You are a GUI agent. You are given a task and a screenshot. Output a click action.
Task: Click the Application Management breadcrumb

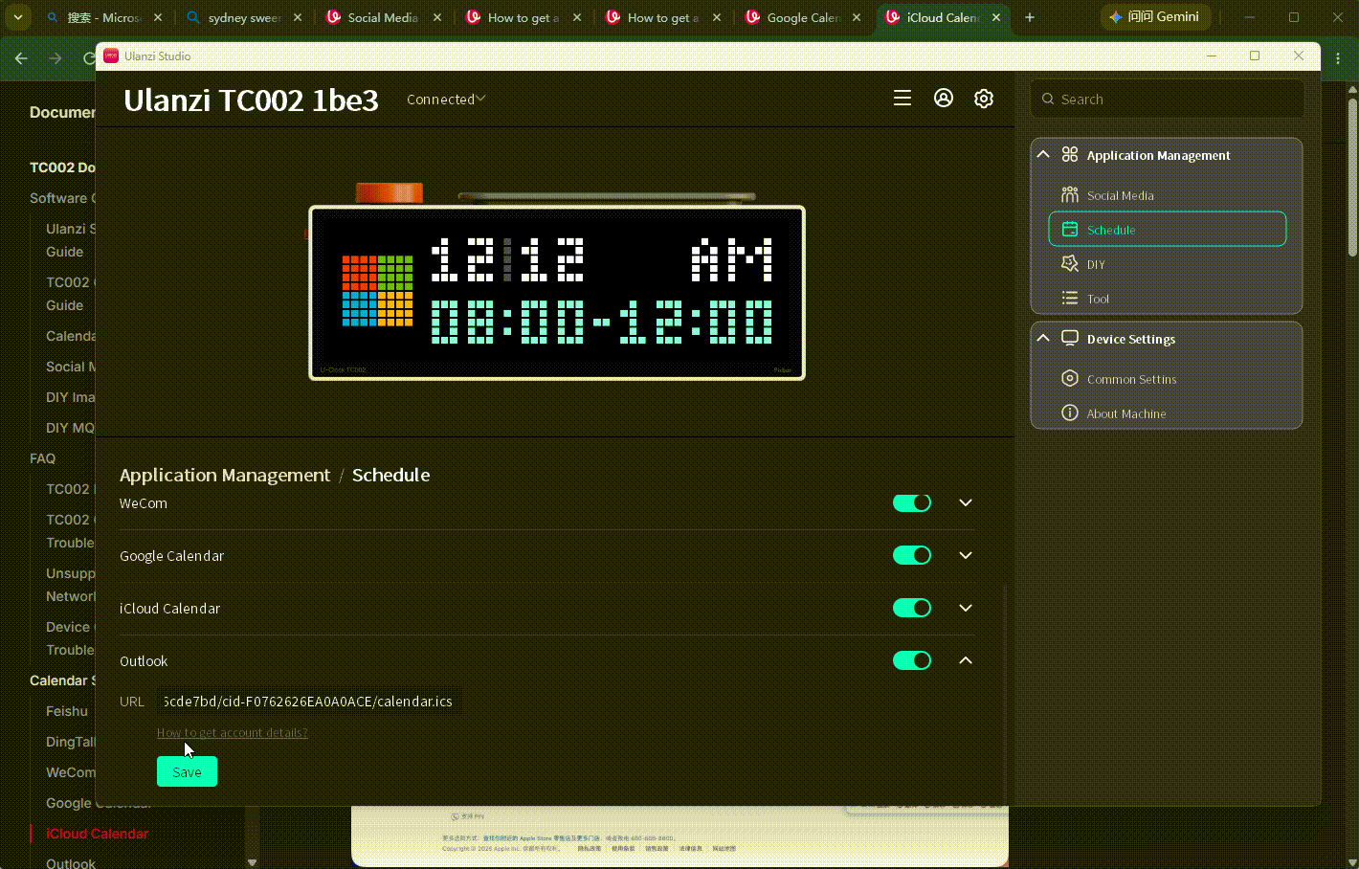tap(225, 476)
